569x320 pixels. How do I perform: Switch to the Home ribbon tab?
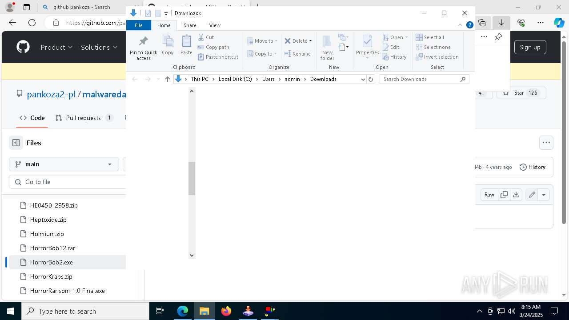coord(164,25)
